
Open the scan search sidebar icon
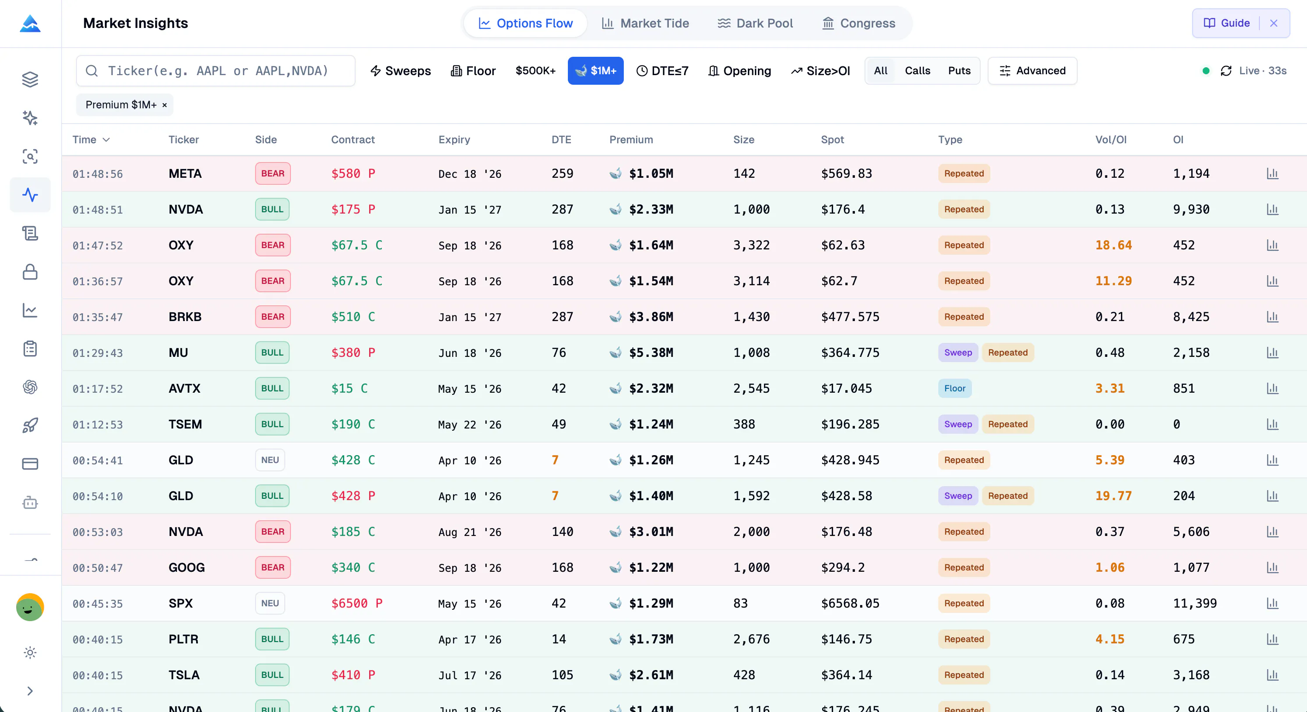coord(30,156)
